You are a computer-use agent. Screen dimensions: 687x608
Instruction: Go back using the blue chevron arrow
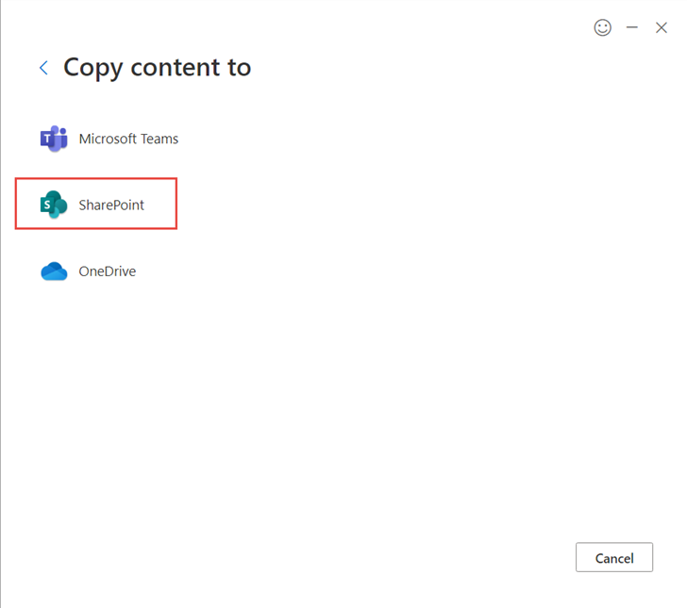43,68
